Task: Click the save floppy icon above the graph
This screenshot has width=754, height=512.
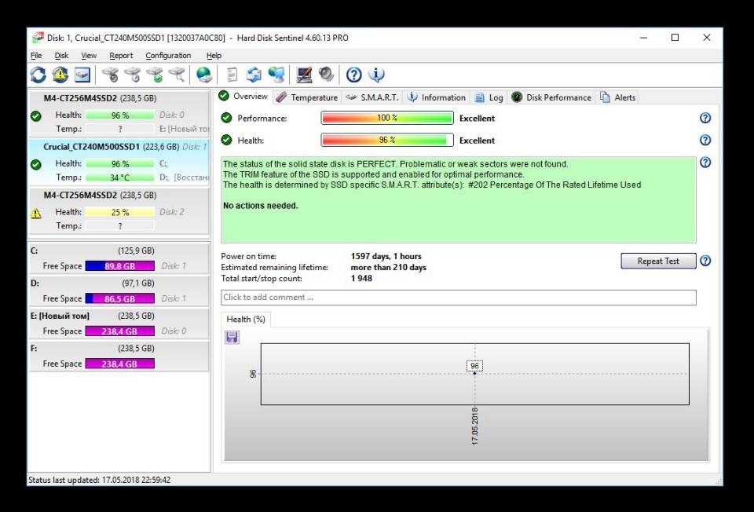Action: 232,338
